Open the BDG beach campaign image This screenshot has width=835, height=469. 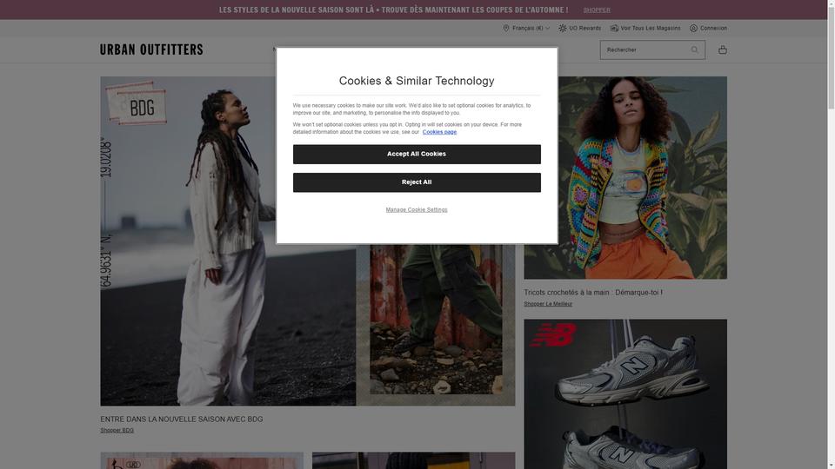pos(228,241)
